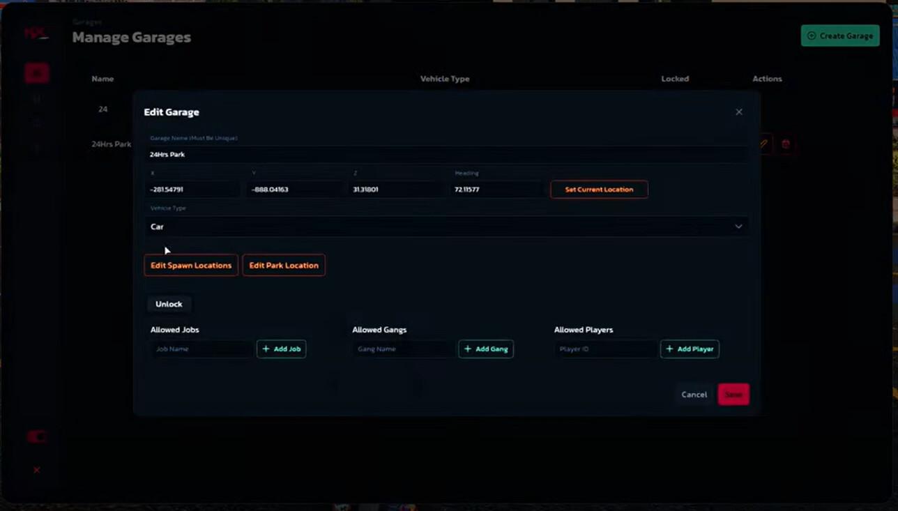Open Edit Park Location
Image resolution: width=898 pixels, height=511 pixels.
pos(284,265)
